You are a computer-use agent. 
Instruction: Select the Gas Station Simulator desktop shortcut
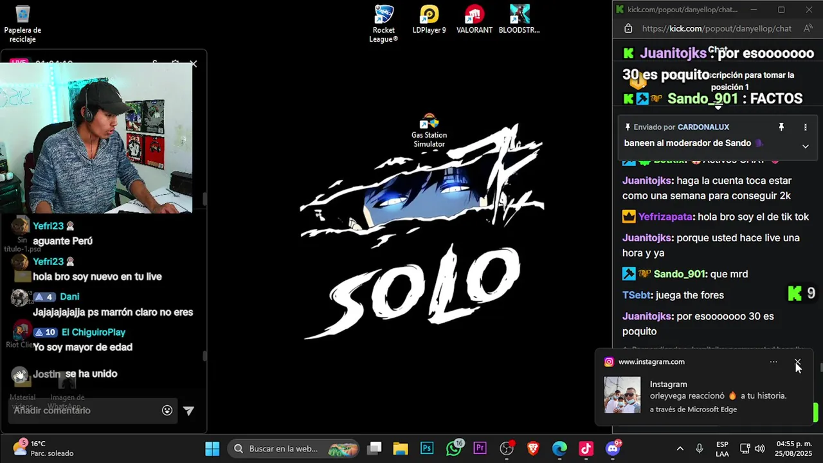(429, 131)
